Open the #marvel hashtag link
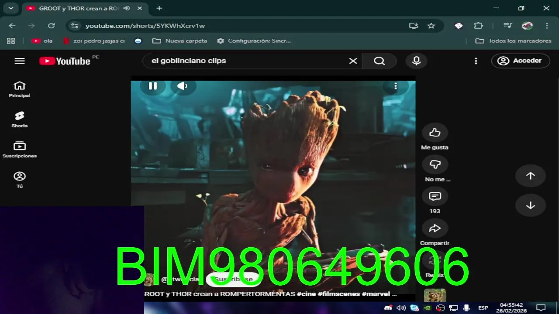Image resolution: width=559 pixels, height=314 pixels. click(376, 294)
